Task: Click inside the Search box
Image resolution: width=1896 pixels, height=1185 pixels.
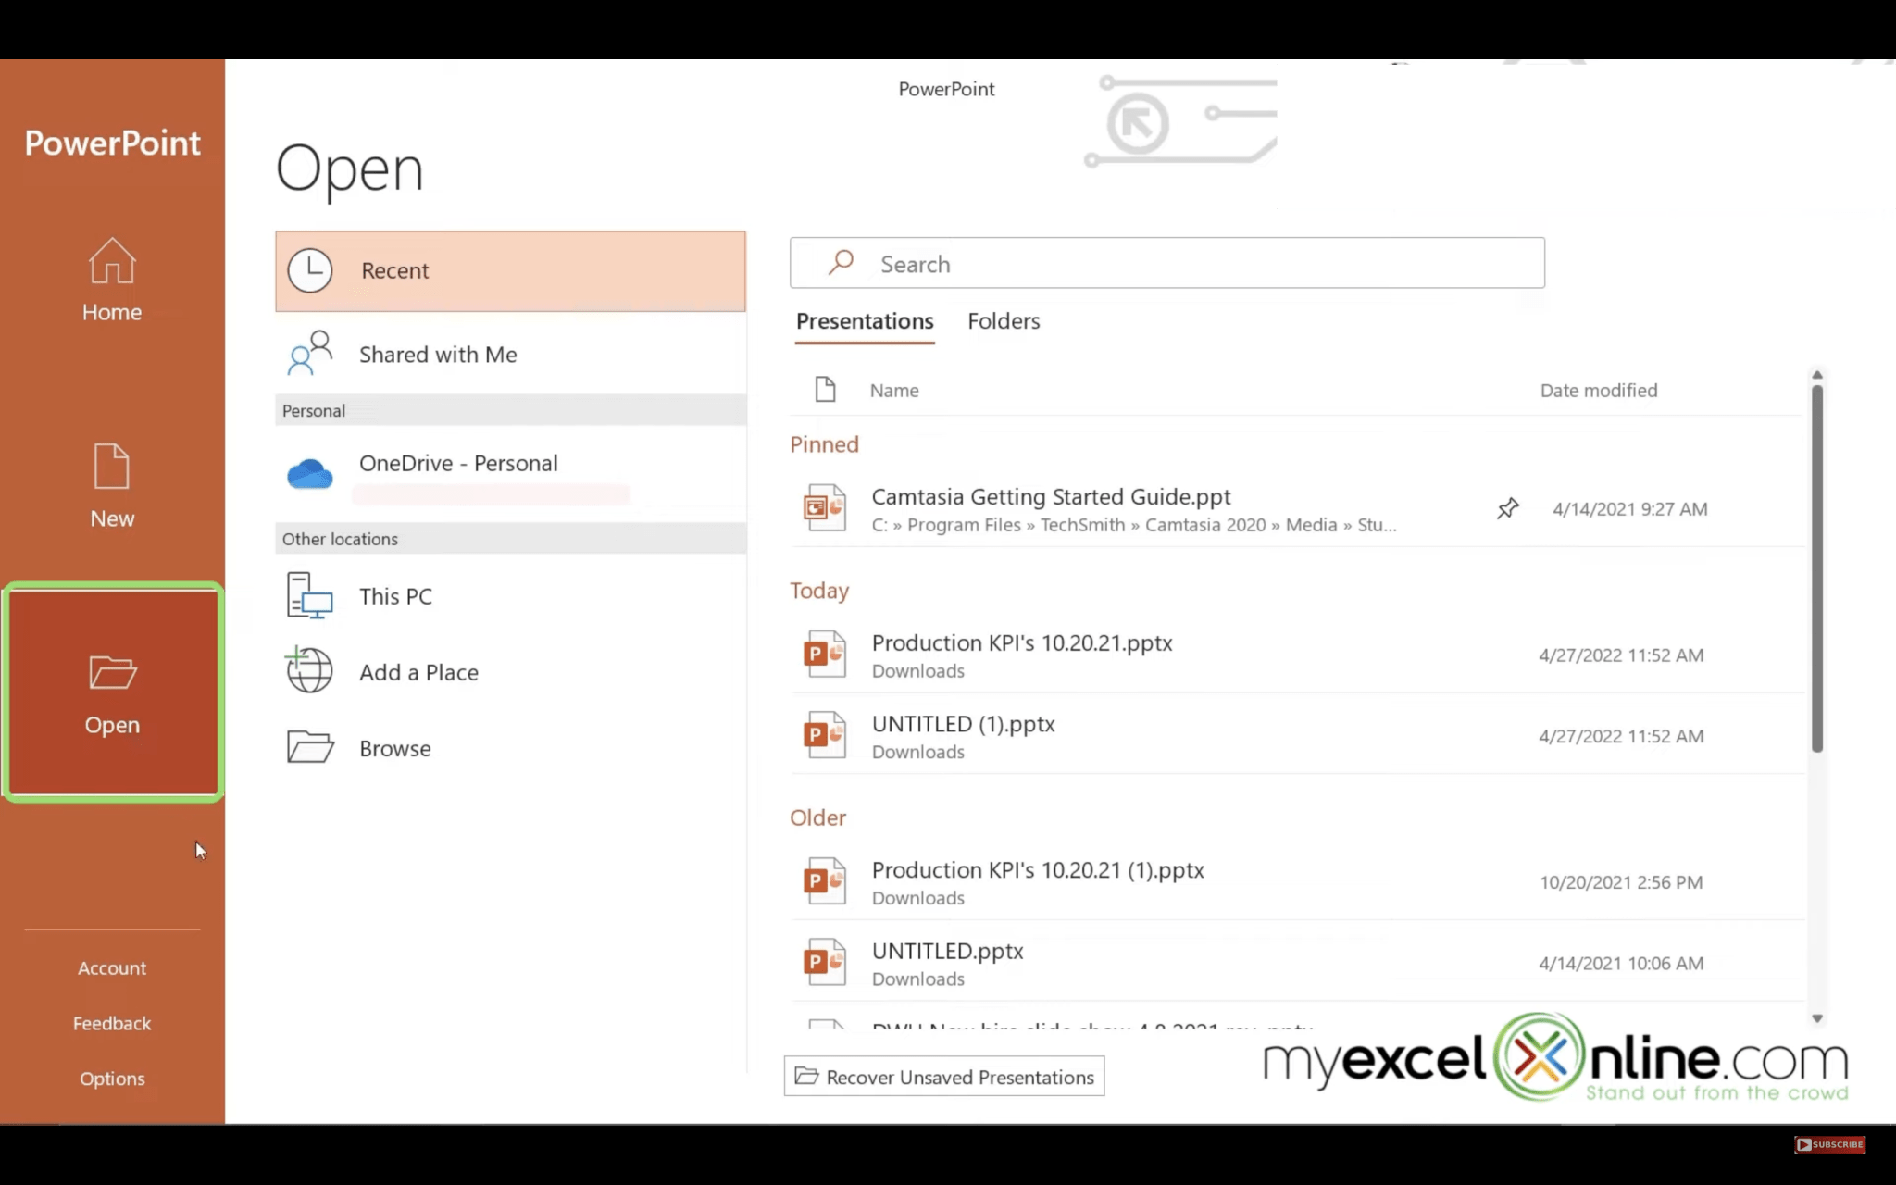Action: [1166, 263]
